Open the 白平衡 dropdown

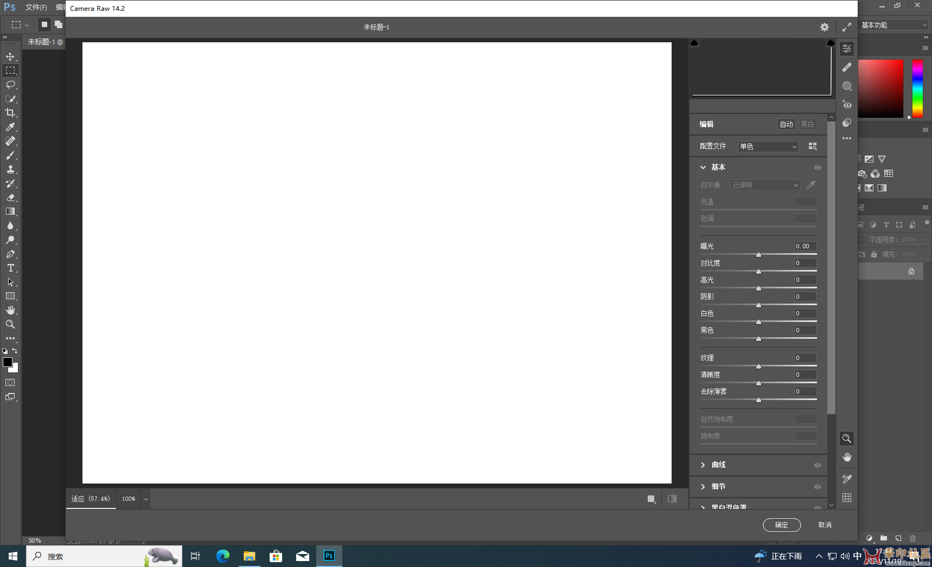(765, 185)
